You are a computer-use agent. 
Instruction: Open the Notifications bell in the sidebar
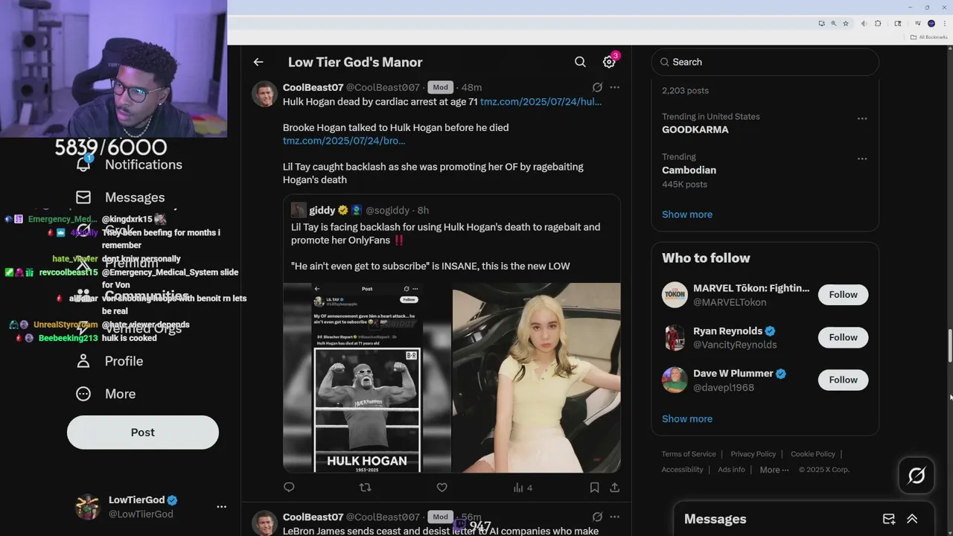(x=83, y=165)
